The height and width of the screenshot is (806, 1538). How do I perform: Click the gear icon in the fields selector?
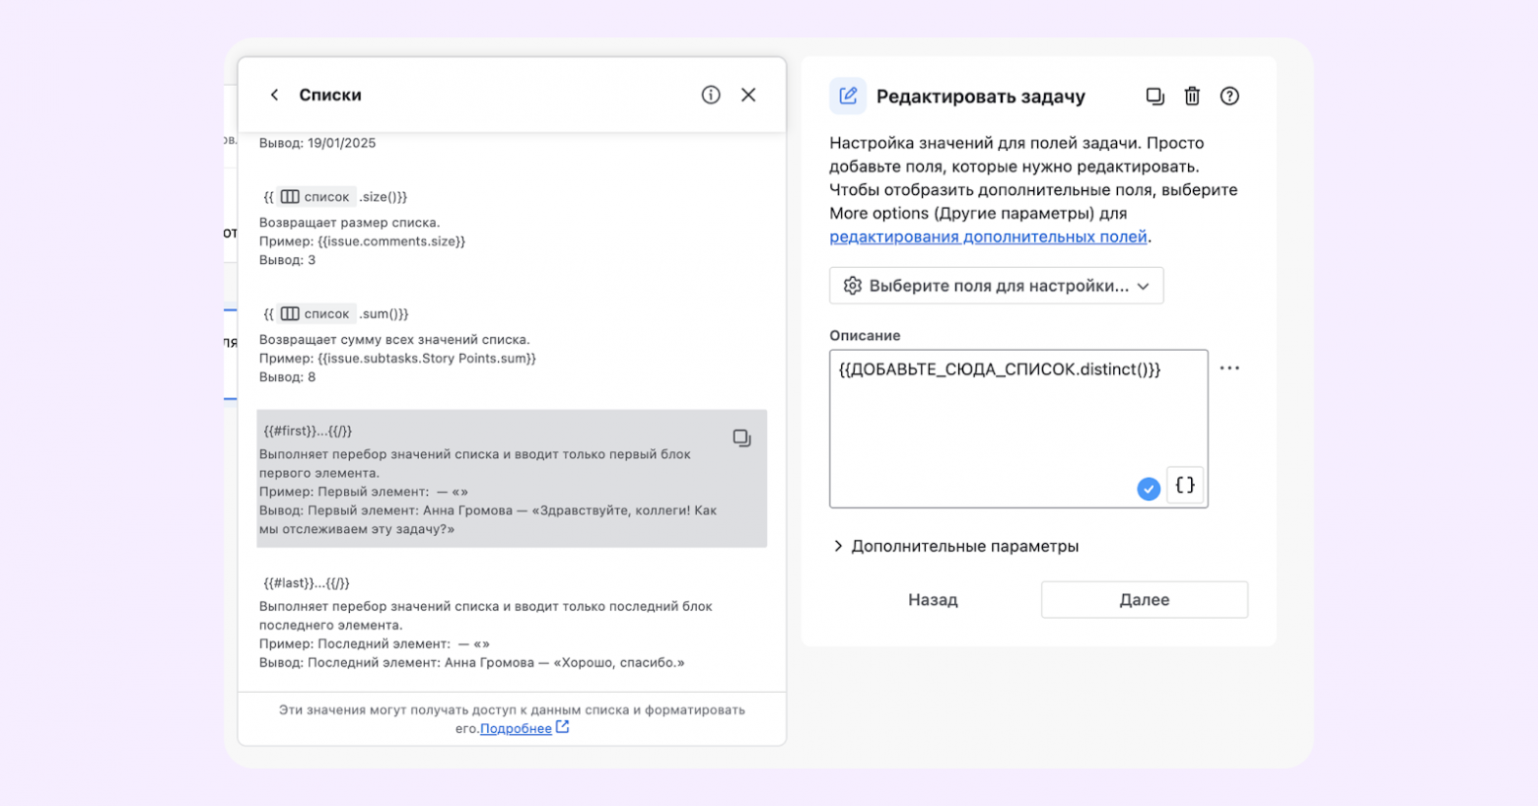[x=853, y=285]
